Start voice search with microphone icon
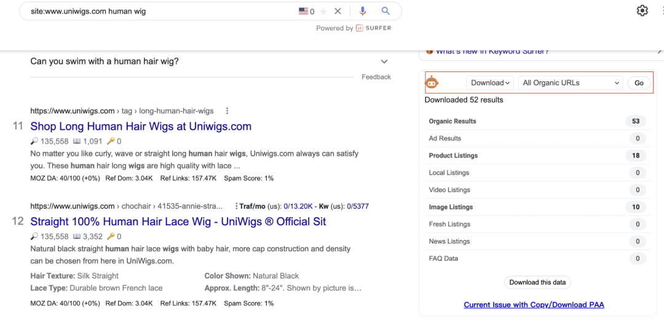This screenshot has height=325, width=664. (x=363, y=11)
